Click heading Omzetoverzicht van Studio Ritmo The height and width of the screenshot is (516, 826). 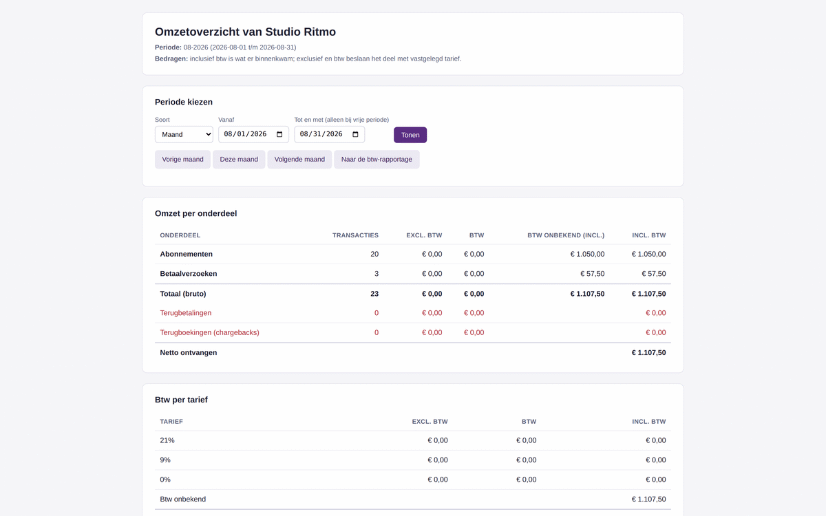coord(245,32)
